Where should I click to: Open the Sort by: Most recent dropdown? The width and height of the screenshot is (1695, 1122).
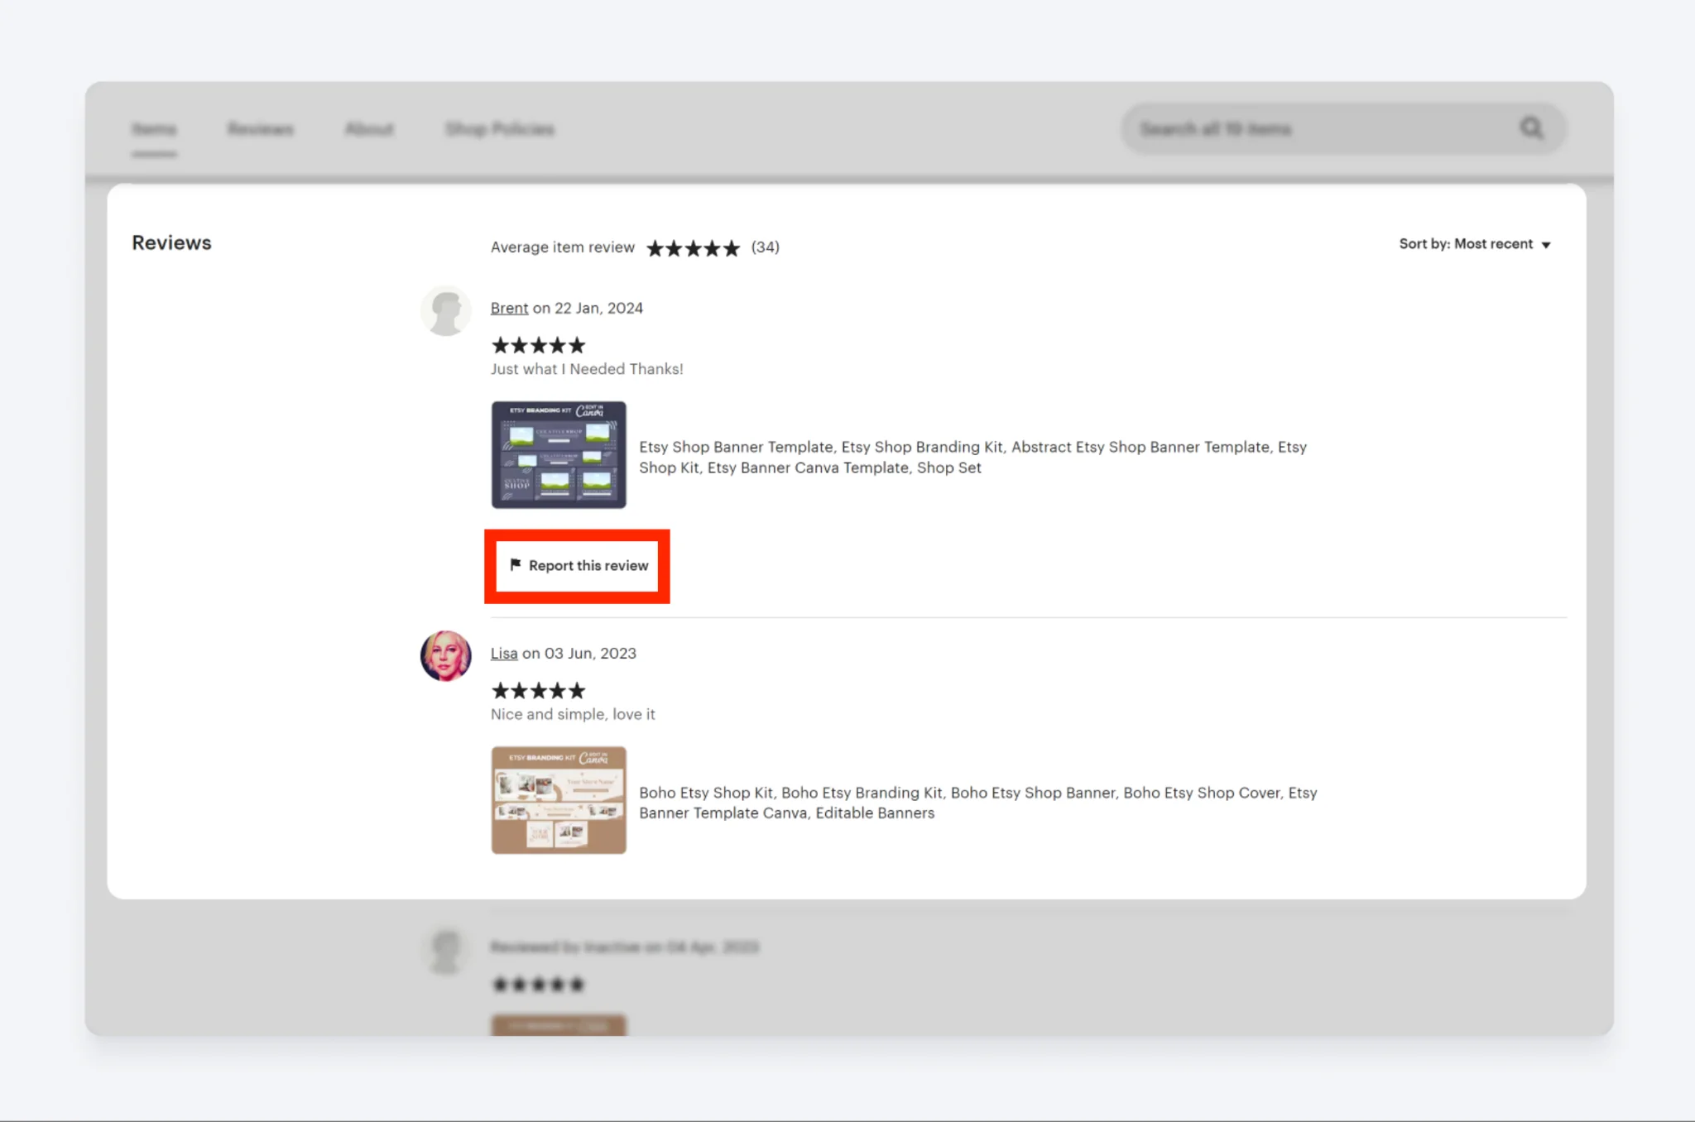tap(1475, 244)
